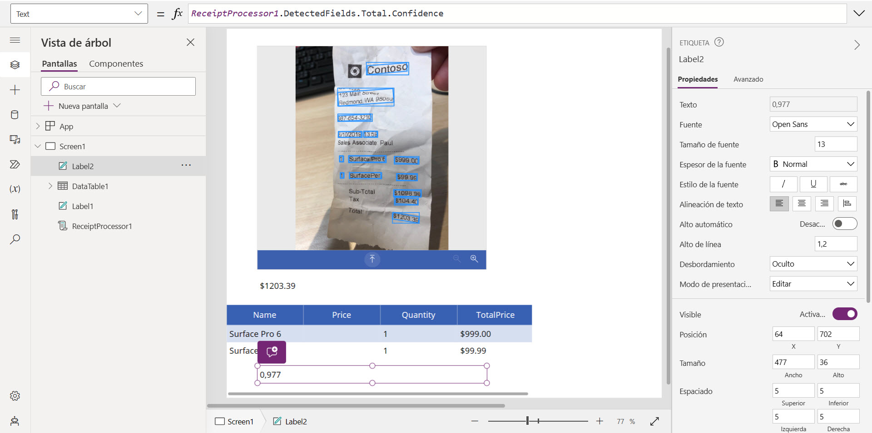
Task: Open the property selector dropdown showing Text
Action: [x=79, y=14]
